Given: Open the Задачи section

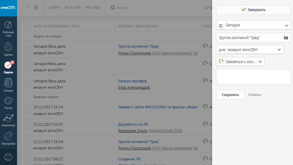Looking at the screenshot, I should [x=8, y=67].
